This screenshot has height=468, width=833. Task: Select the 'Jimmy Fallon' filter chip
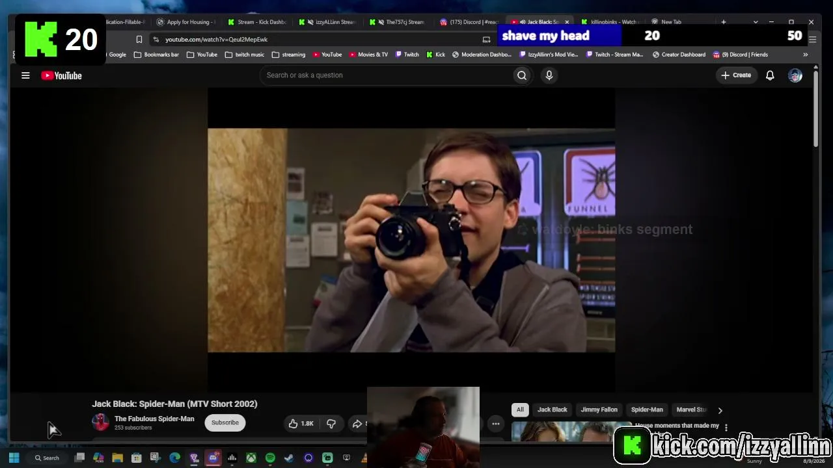599,409
